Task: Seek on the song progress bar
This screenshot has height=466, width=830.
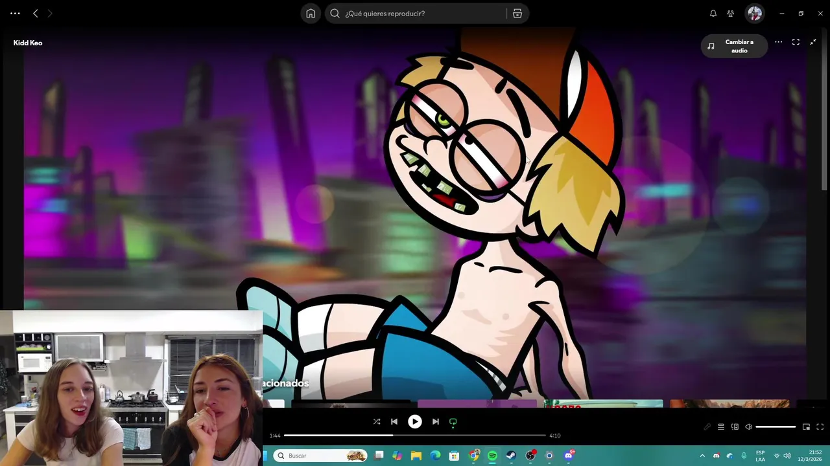Action: (415, 436)
